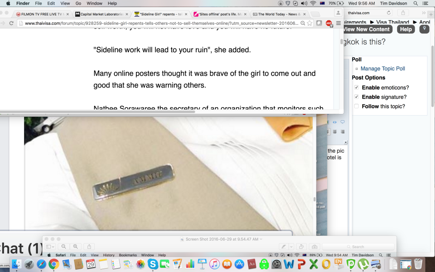Open Preview title dropdown chevron
This screenshot has height=272, width=435.
coord(261,239)
